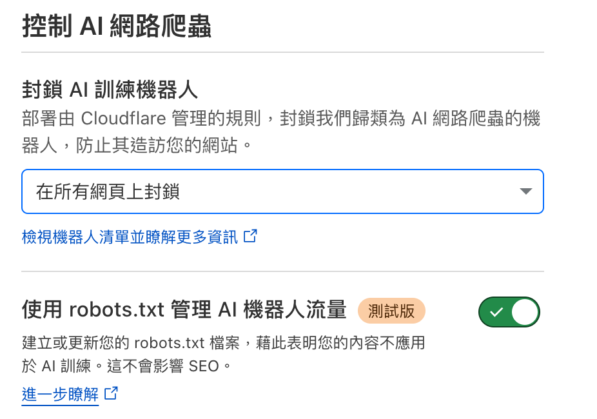
Task: Select the 封鎖 AI 訓練機器人 section title
Action: pos(110,90)
